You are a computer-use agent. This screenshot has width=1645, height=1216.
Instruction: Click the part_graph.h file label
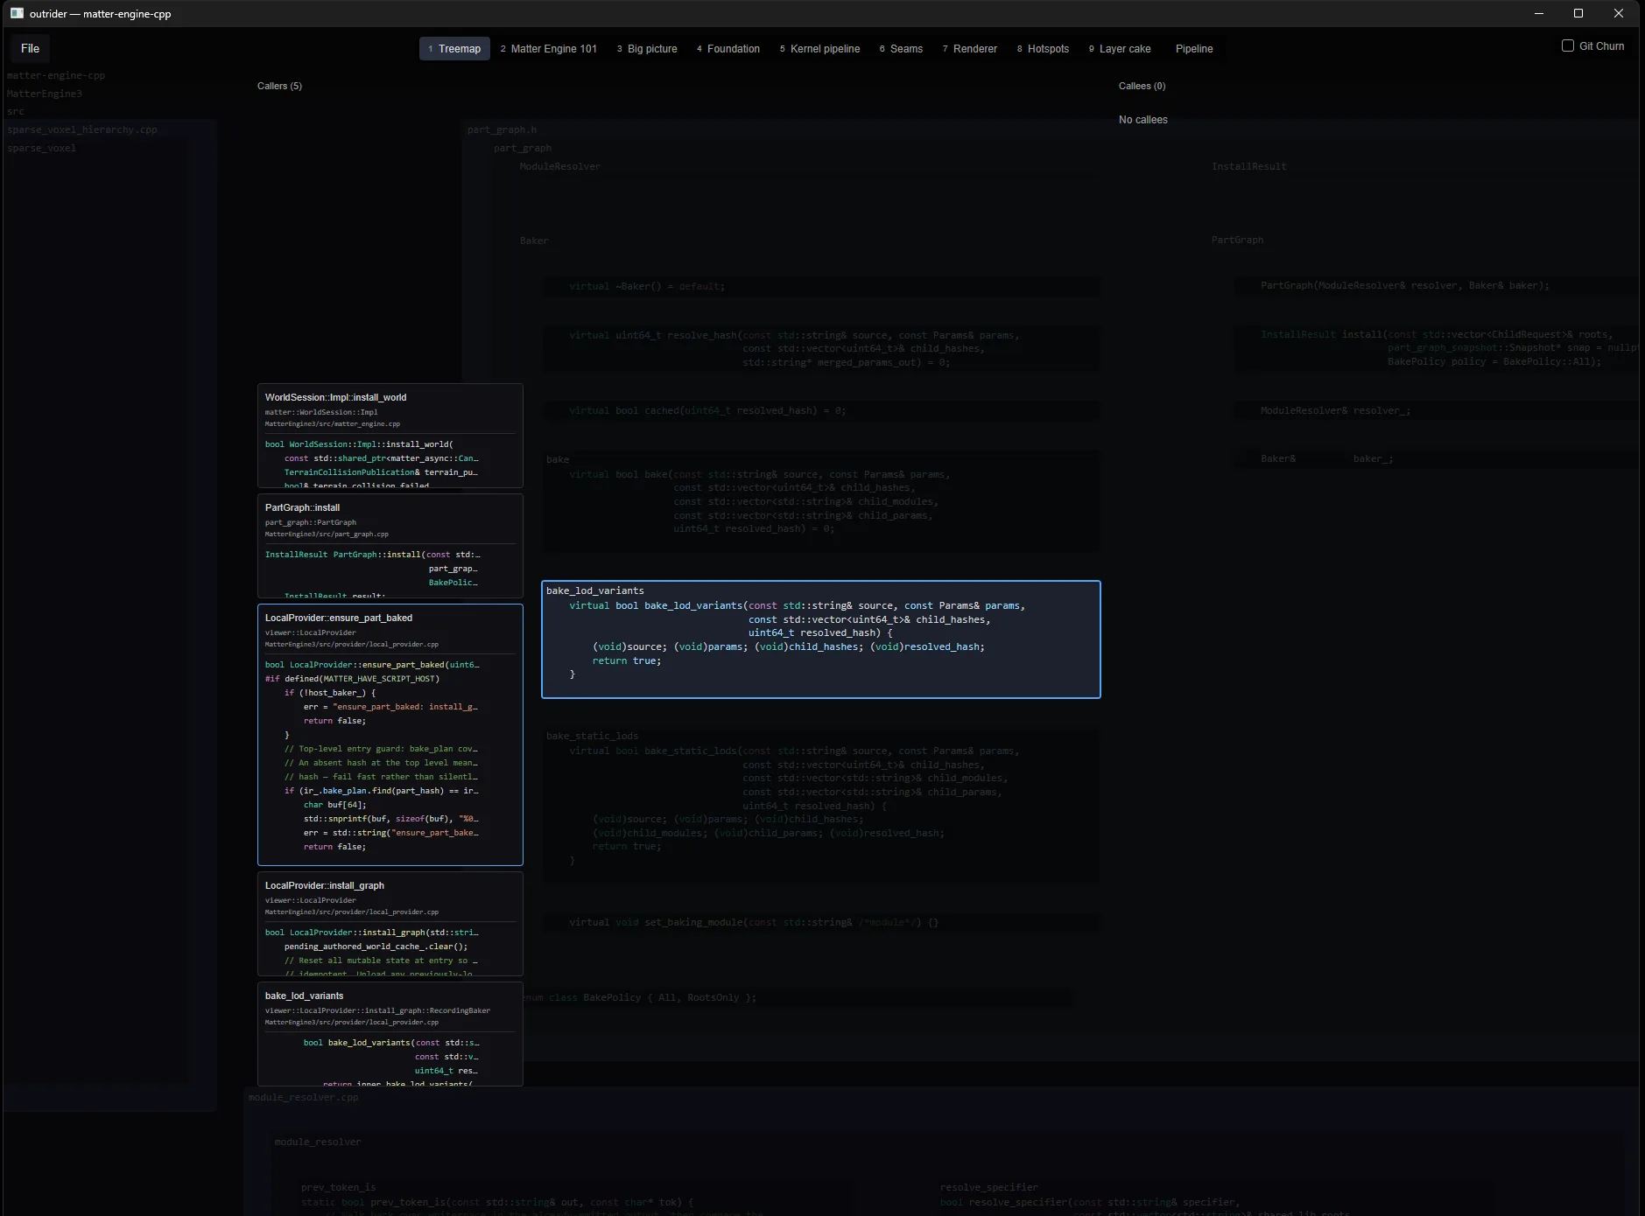pyautogui.click(x=503, y=129)
